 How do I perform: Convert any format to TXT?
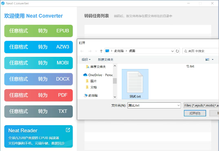(x=38, y=111)
